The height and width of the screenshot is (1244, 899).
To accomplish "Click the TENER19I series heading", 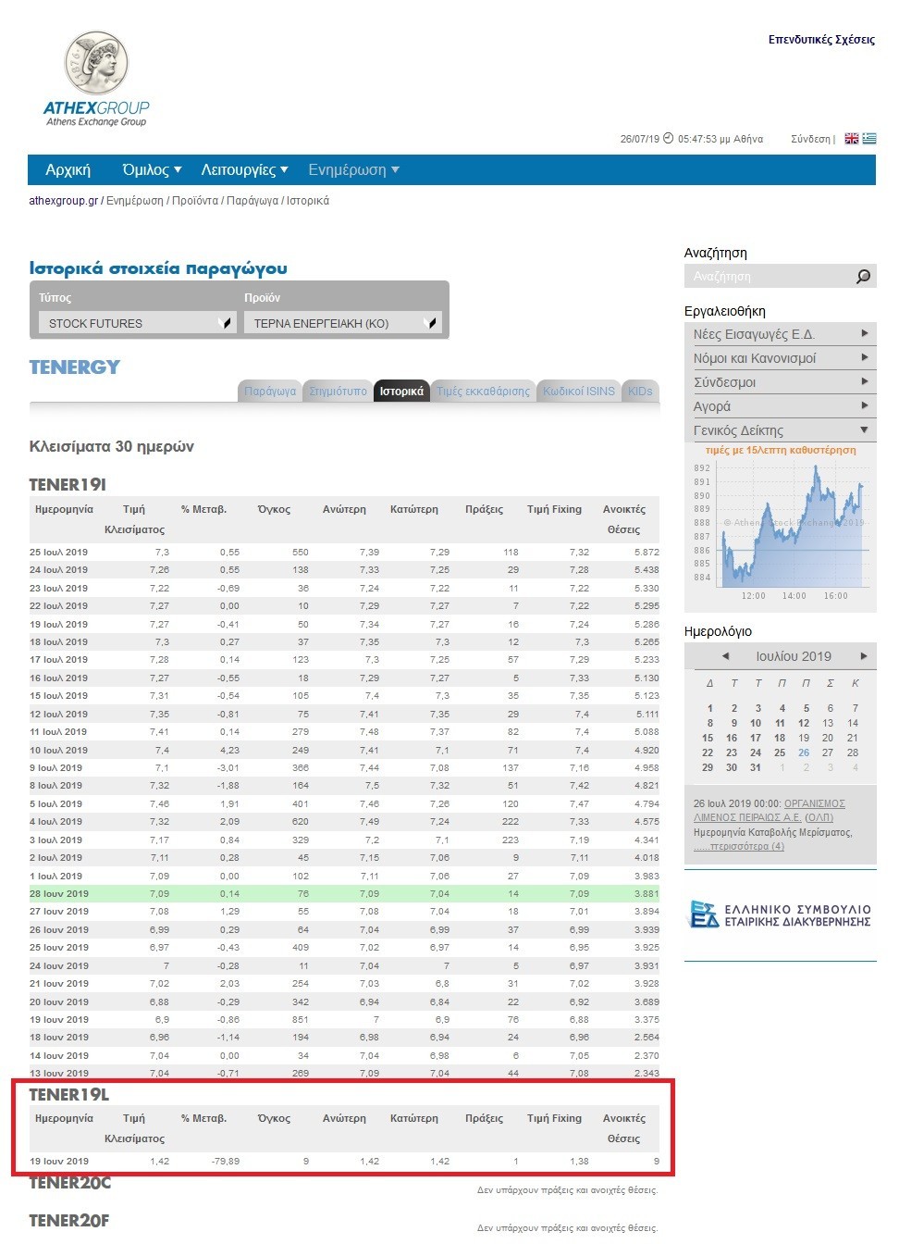I will (x=68, y=485).
